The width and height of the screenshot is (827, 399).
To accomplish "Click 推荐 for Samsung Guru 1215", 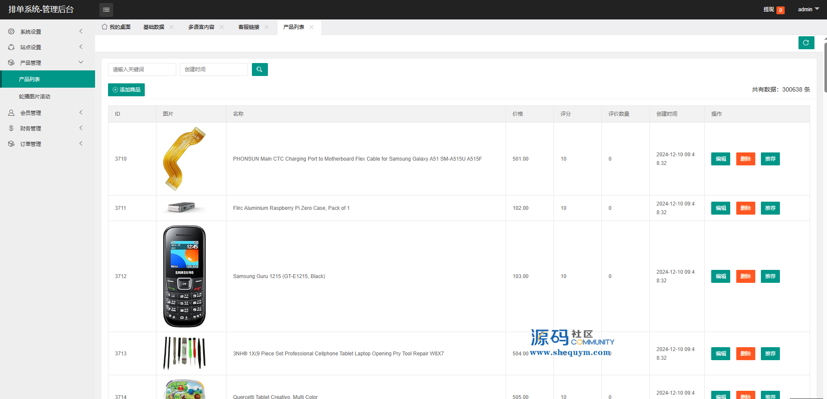I will [770, 276].
